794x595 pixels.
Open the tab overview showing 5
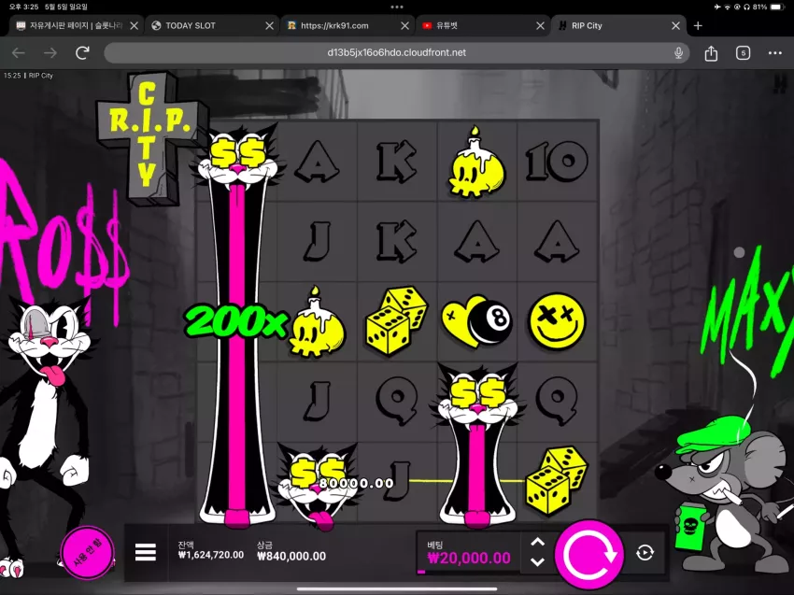point(743,52)
